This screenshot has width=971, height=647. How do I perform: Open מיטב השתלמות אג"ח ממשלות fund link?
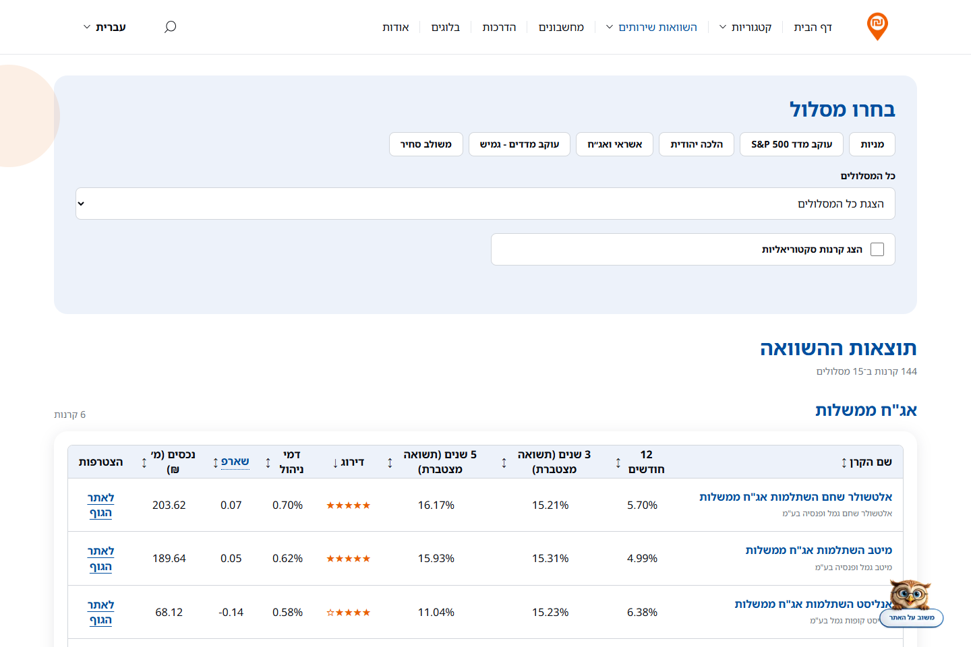click(819, 550)
